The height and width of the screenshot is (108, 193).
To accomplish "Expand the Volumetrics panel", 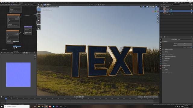I will coord(166,60).
